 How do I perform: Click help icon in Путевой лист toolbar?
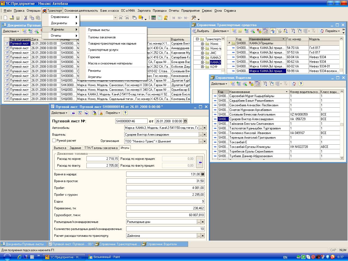[125, 113]
